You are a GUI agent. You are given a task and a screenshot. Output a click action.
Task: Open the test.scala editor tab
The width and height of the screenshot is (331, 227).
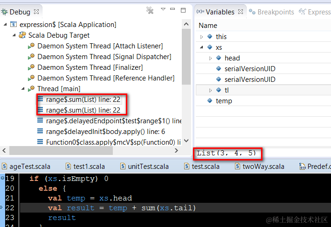point(201,167)
